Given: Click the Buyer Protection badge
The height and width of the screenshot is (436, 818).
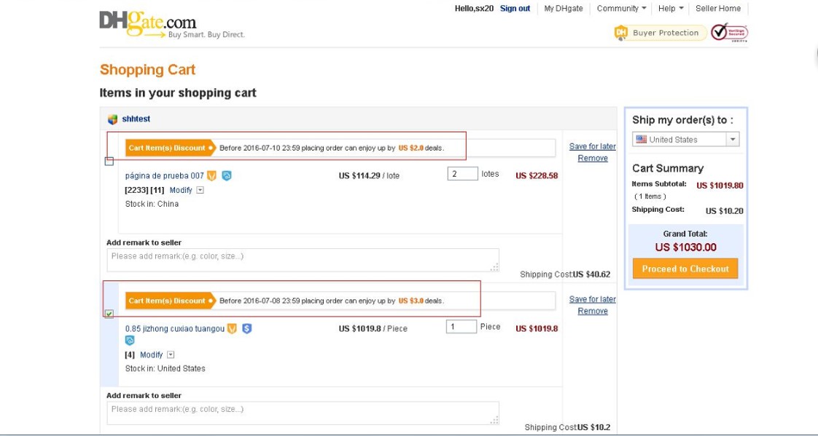Looking at the screenshot, I should [660, 33].
